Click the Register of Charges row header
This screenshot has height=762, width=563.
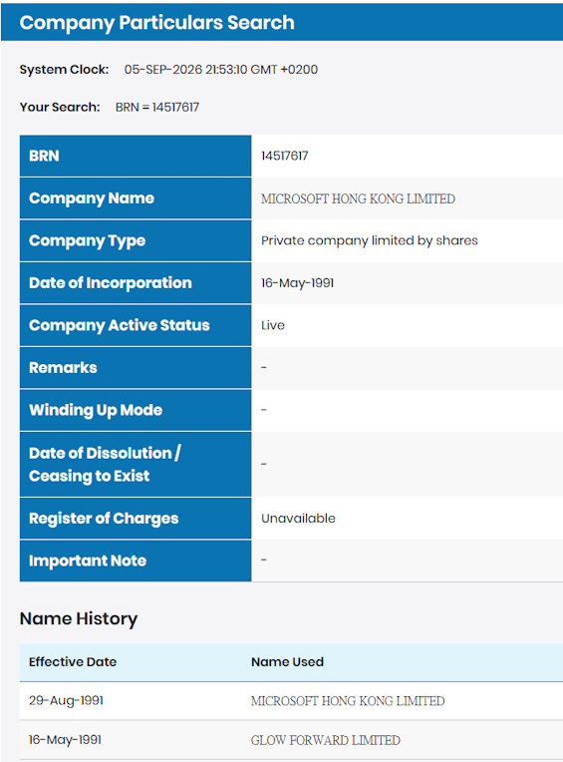136,518
